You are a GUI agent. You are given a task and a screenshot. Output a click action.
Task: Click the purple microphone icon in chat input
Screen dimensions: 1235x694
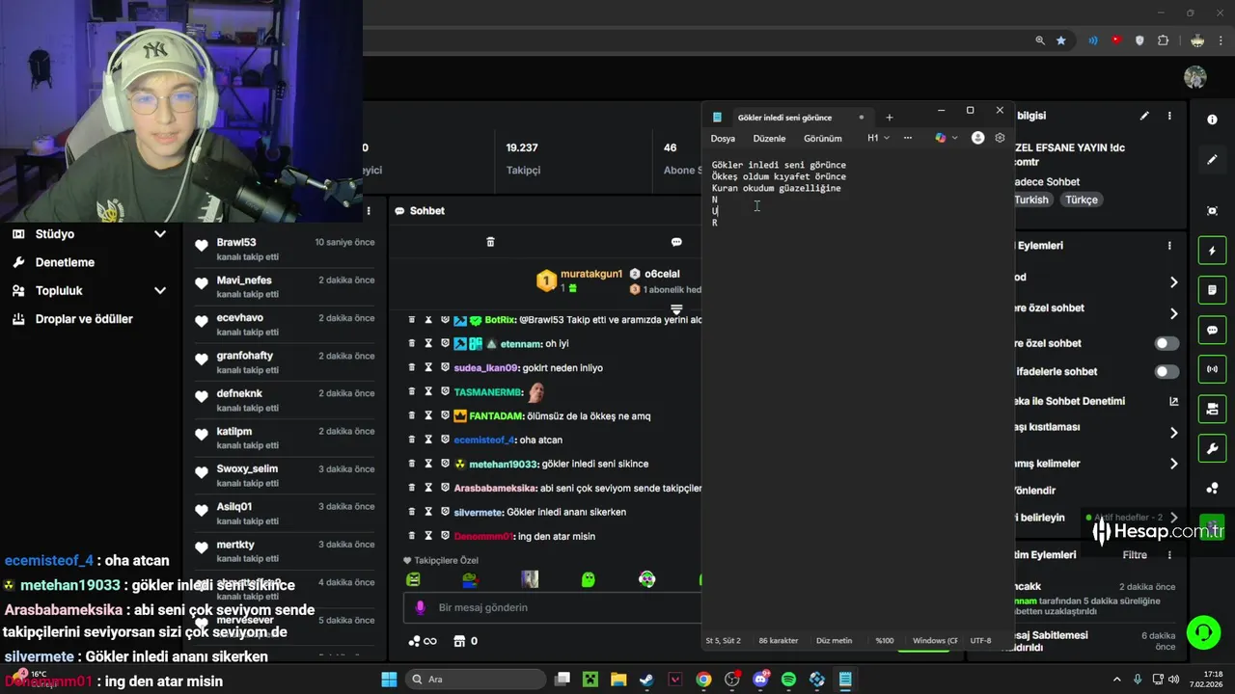[x=420, y=607]
